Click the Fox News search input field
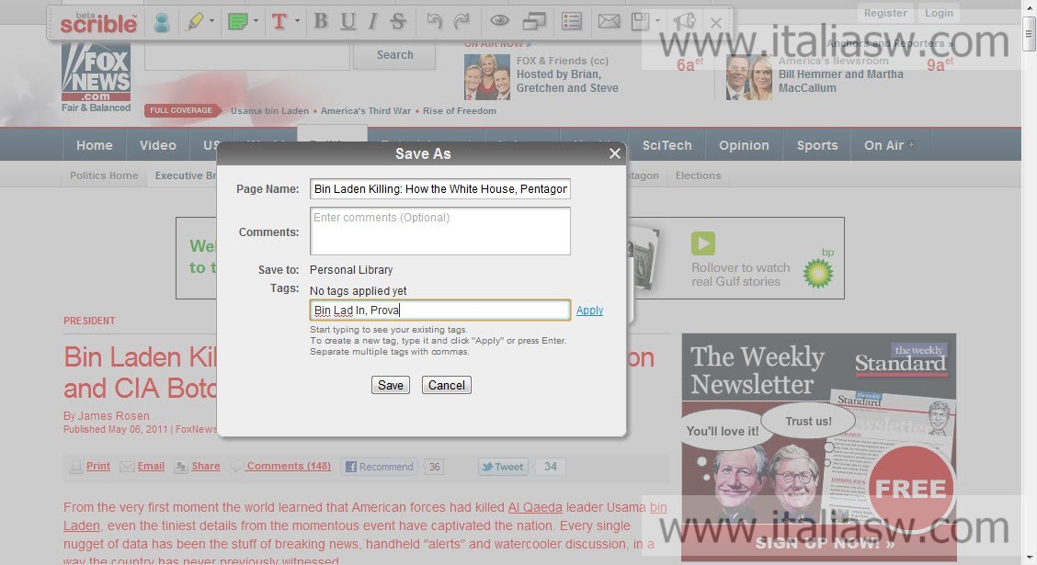 coord(246,55)
